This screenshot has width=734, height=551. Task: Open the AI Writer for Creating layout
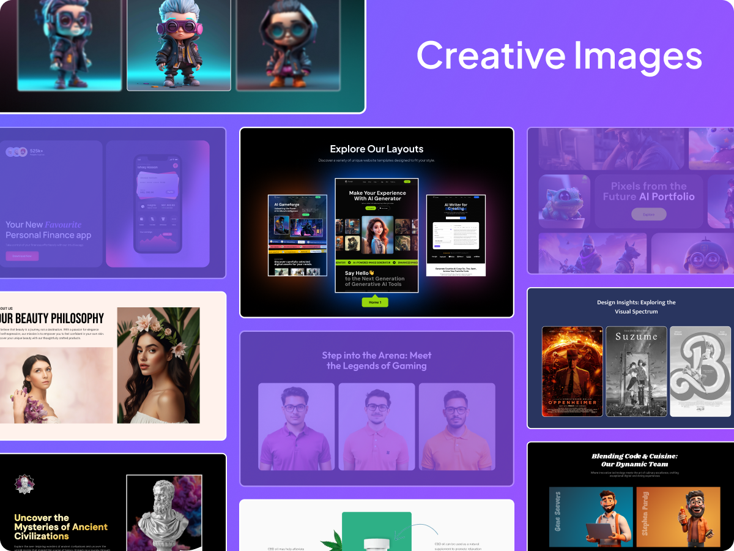(x=456, y=235)
